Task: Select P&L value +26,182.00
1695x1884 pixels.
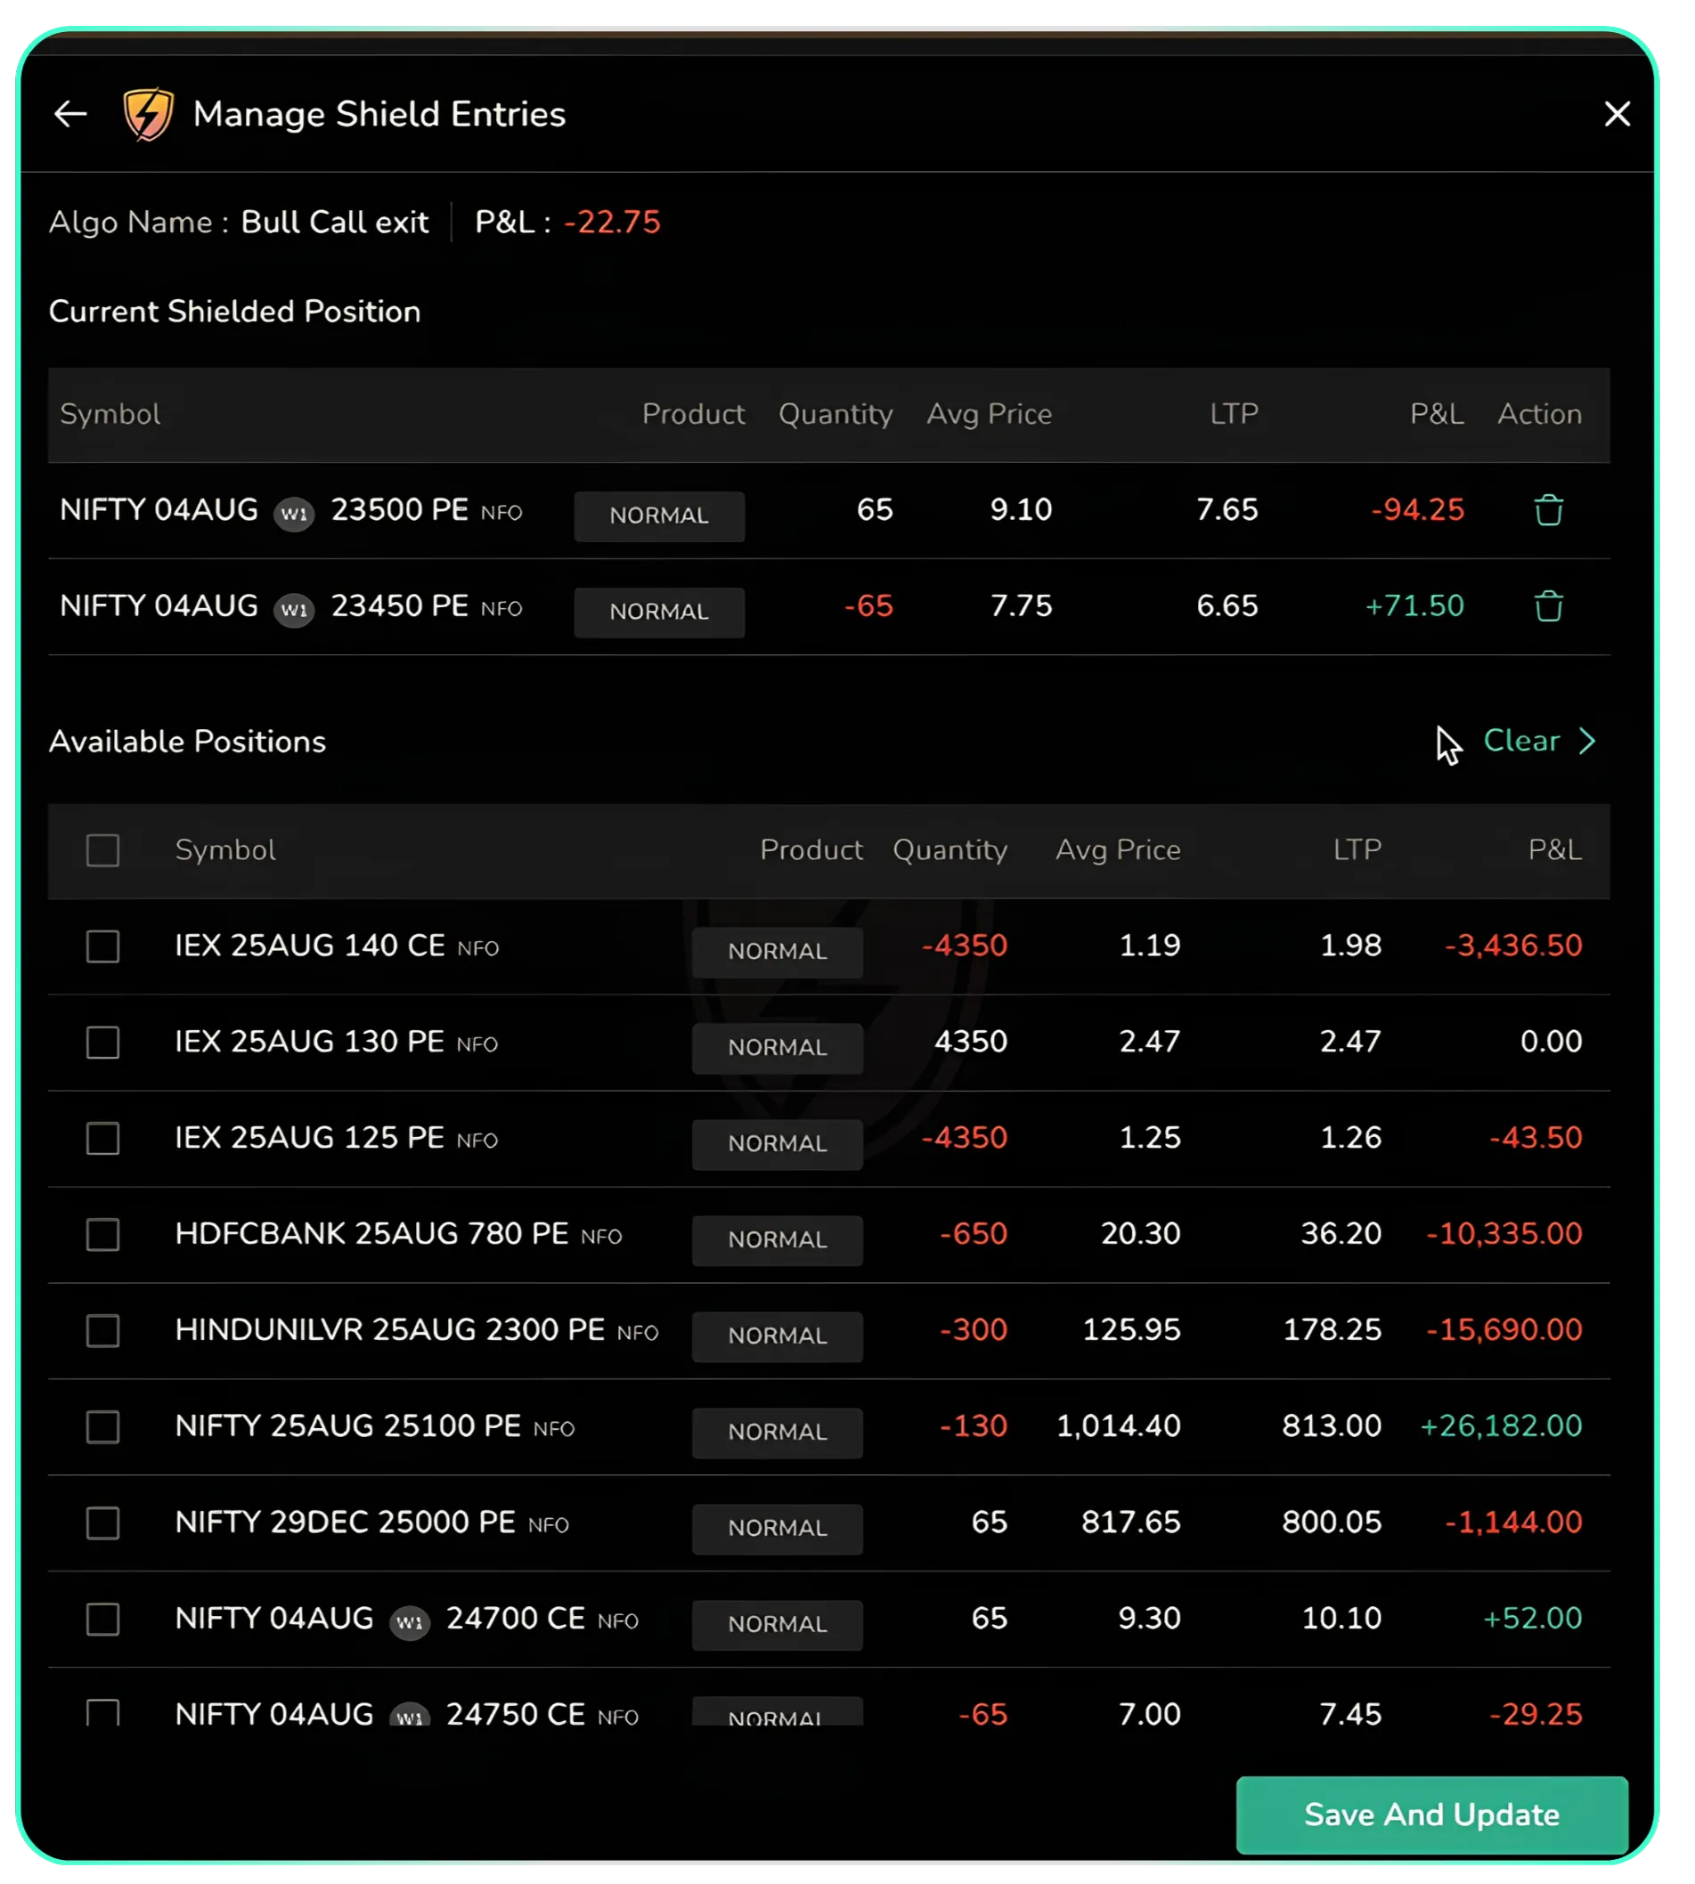Action: click(1502, 1426)
